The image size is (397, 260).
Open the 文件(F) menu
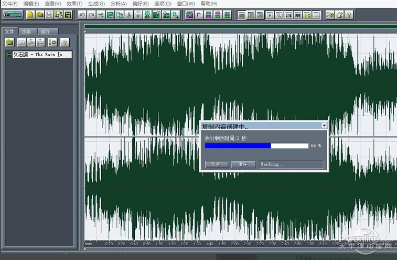tap(9, 4)
